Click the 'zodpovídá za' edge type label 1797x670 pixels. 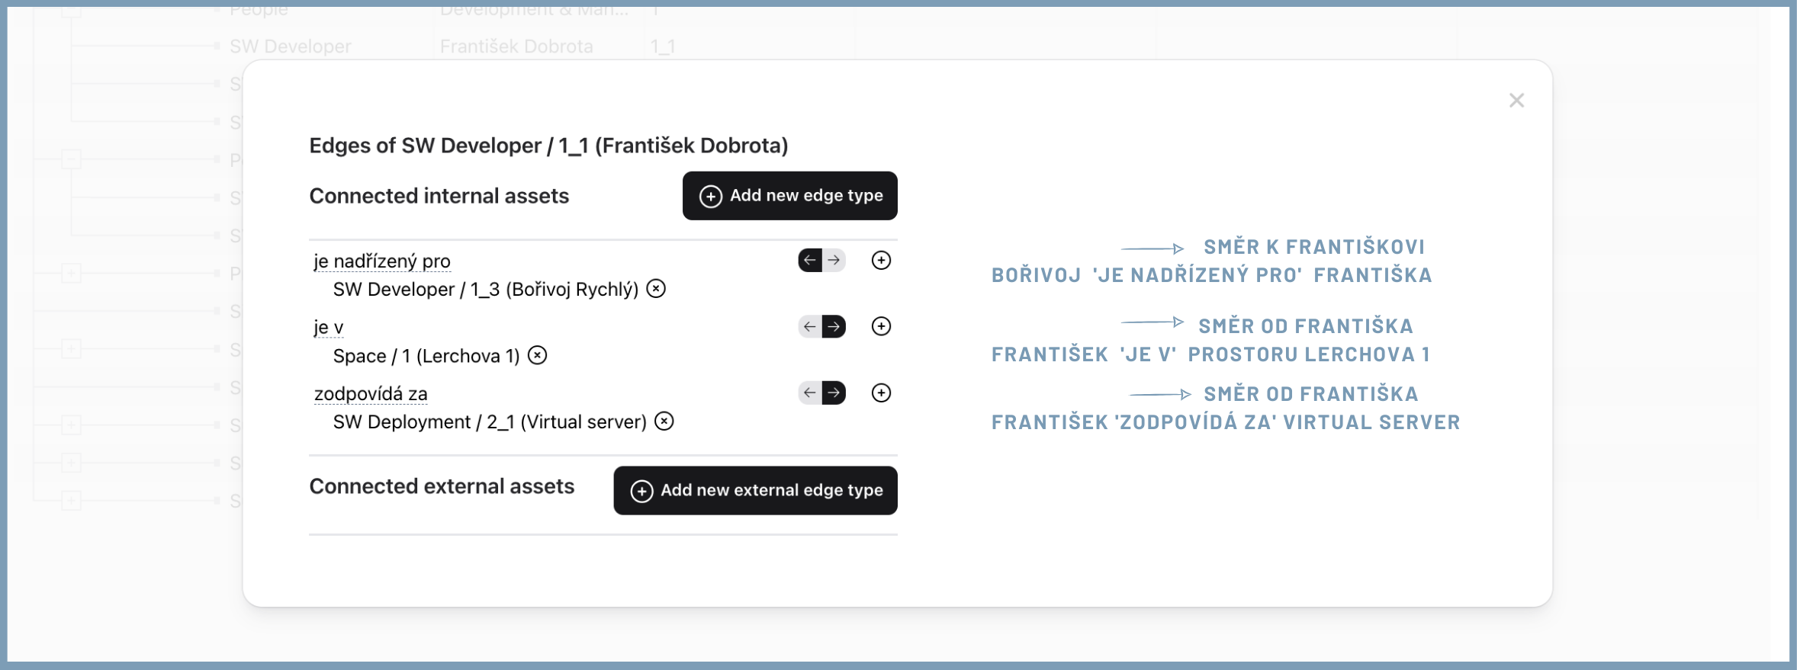371,394
